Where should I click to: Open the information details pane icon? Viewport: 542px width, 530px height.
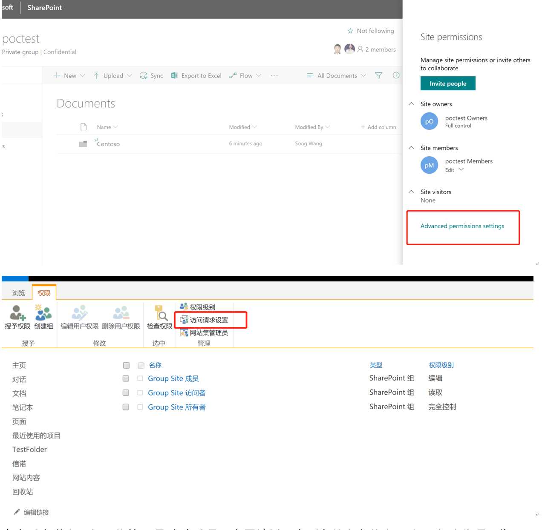tap(396, 75)
